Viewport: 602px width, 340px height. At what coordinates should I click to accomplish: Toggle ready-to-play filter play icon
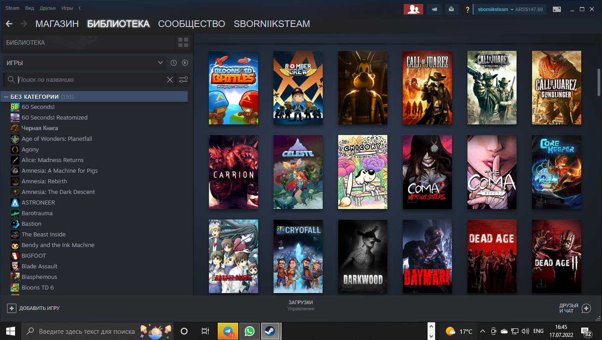[x=185, y=63]
